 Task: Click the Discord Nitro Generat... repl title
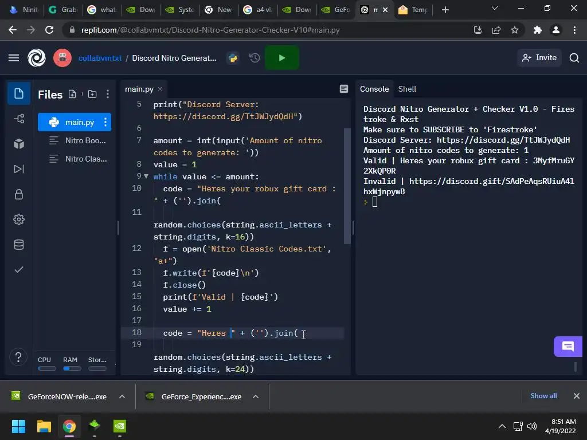point(174,58)
